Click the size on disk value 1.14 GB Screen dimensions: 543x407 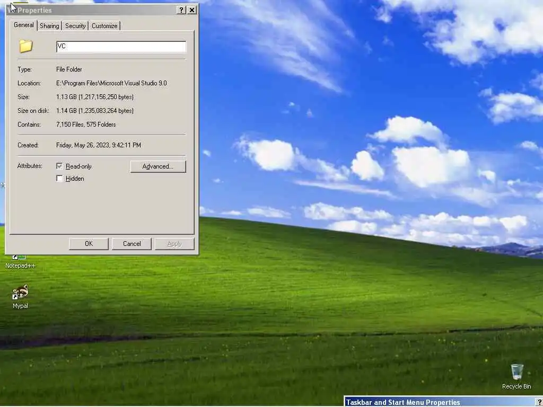(x=95, y=111)
